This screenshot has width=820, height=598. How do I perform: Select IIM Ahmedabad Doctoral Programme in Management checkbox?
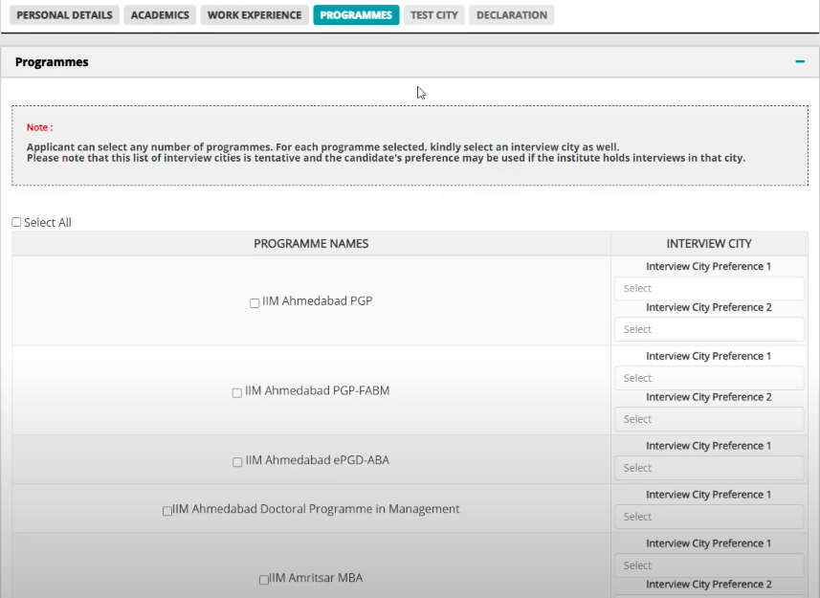coord(167,511)
